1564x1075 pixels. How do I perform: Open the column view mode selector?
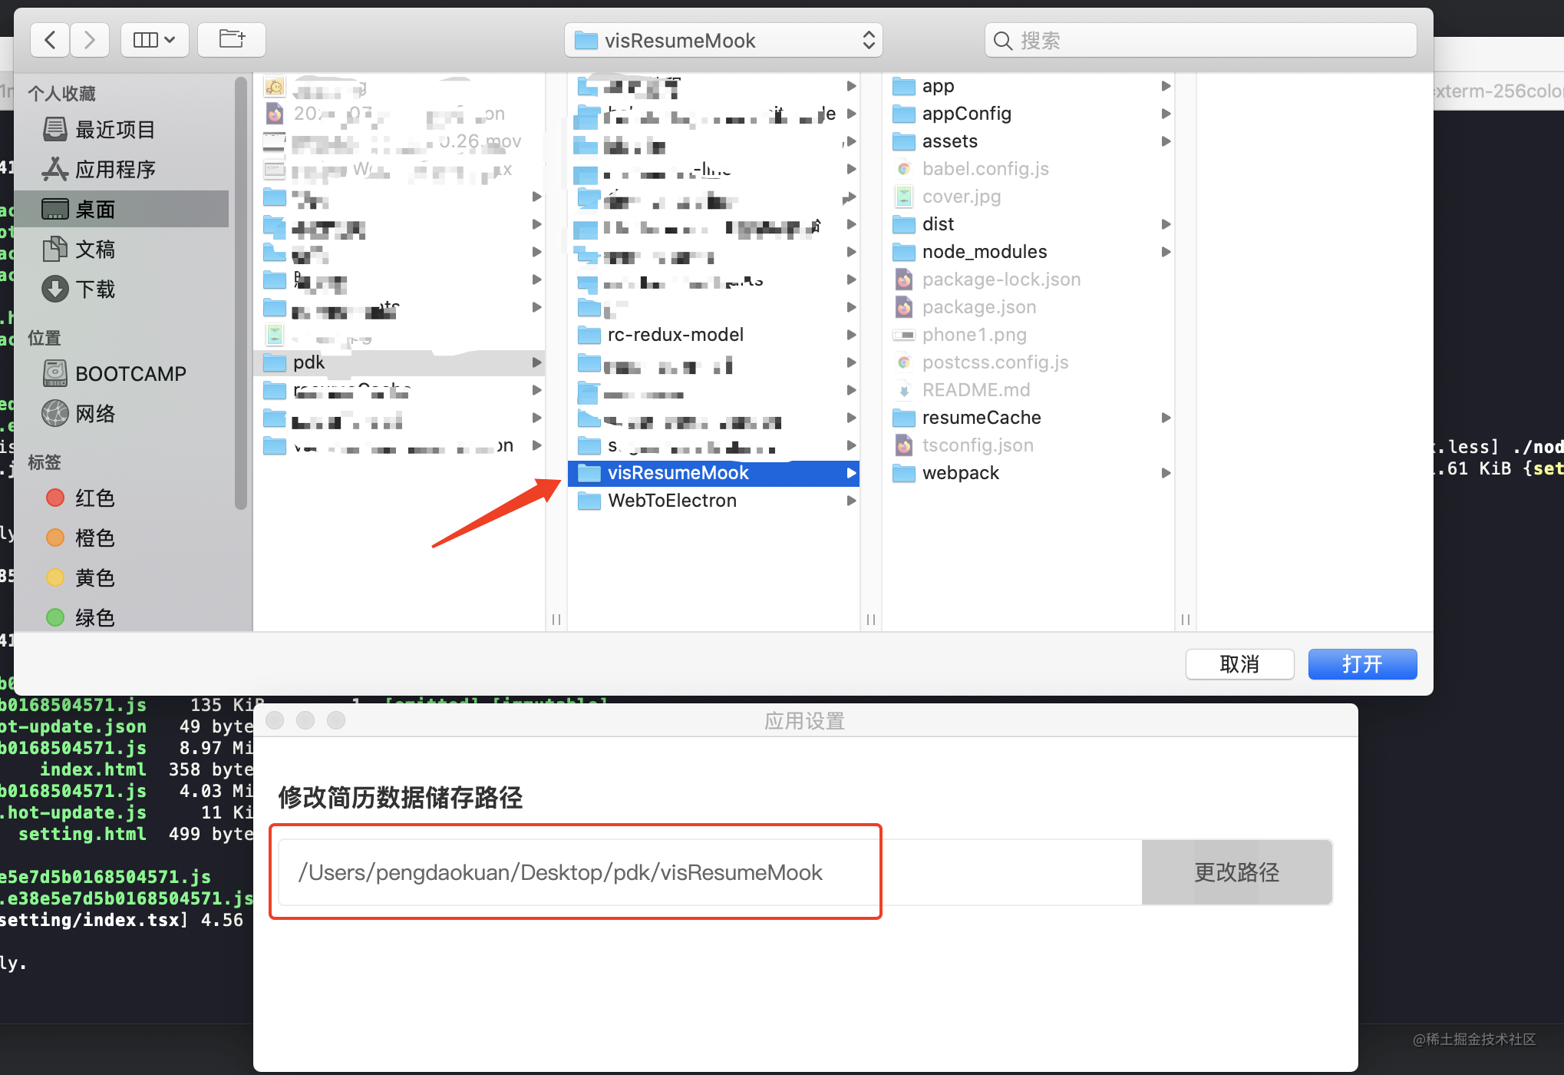point(154,40)
